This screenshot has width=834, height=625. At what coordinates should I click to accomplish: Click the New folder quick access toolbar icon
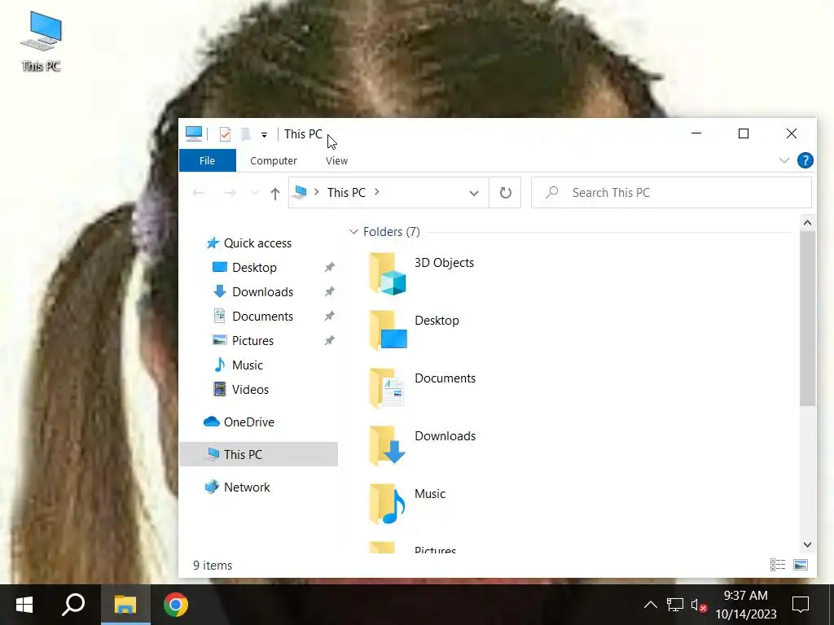pos(245,134)
